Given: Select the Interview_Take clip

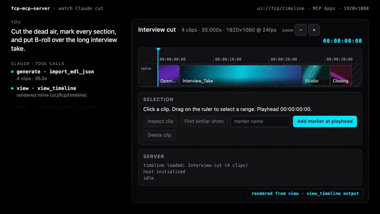Looking at the screenshot, I should pos(241,75).
